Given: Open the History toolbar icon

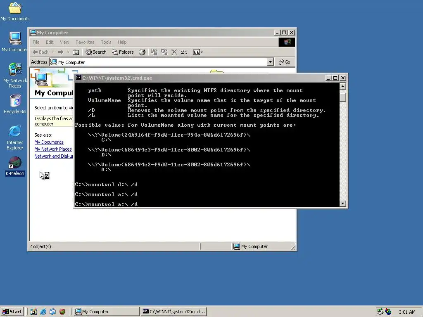Looking at the screenshot, I should (x=142, y=52).
